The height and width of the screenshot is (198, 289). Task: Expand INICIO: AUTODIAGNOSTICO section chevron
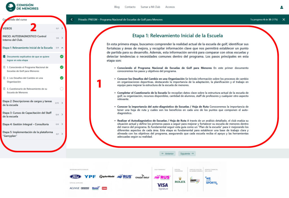[x=62, y=38]
